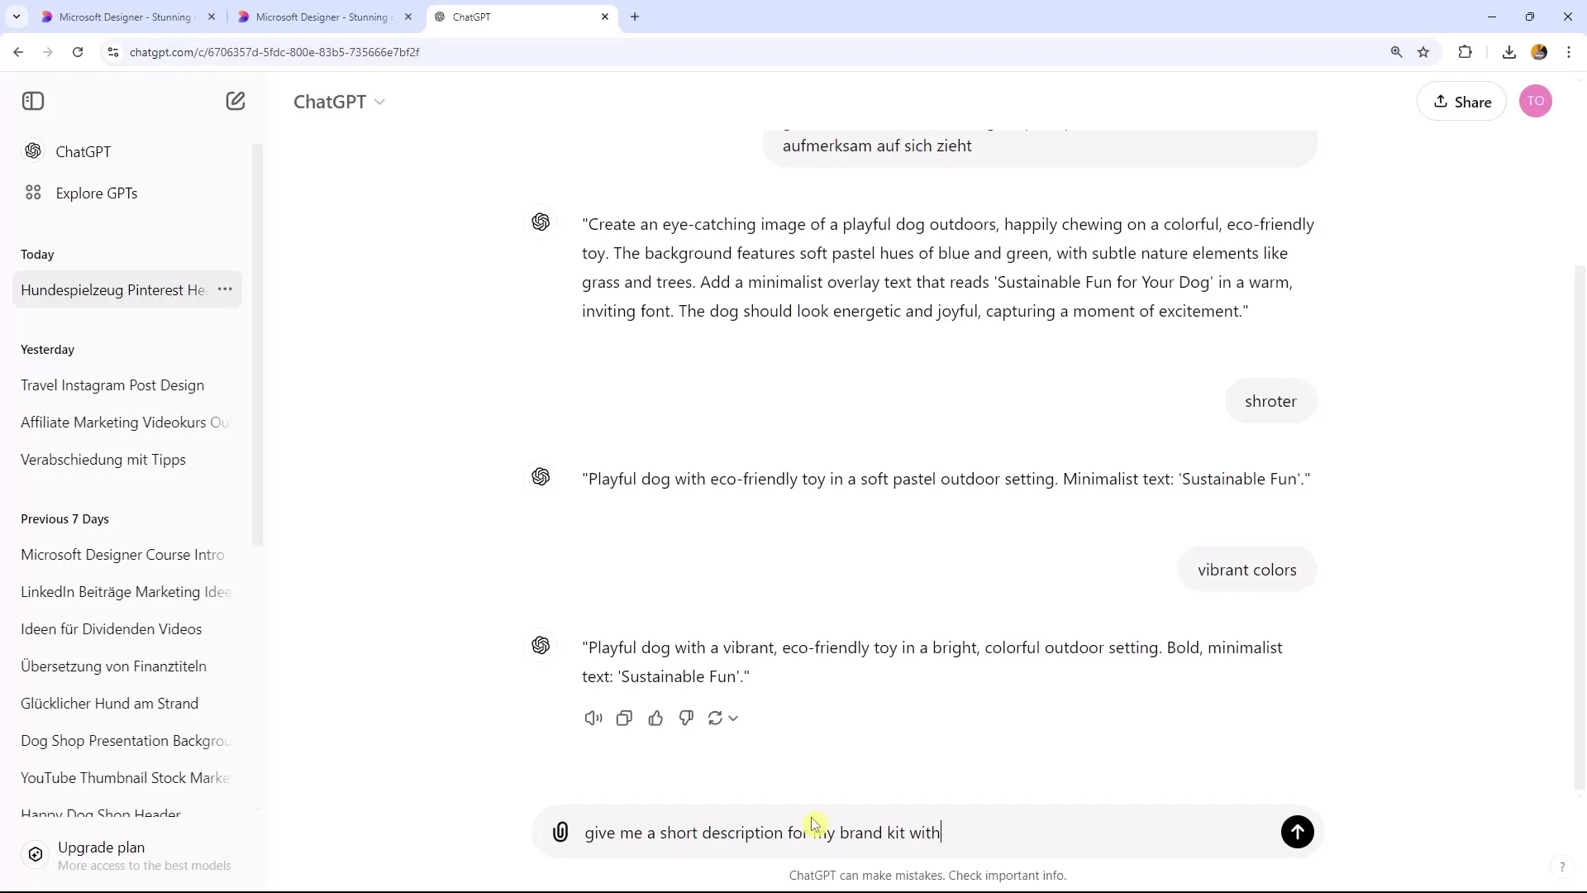Image resolution: width=1587 pixels, height=893 pixels.
Task: Click the Hundespielzeug Pinterest conversation
Action: 112,289
